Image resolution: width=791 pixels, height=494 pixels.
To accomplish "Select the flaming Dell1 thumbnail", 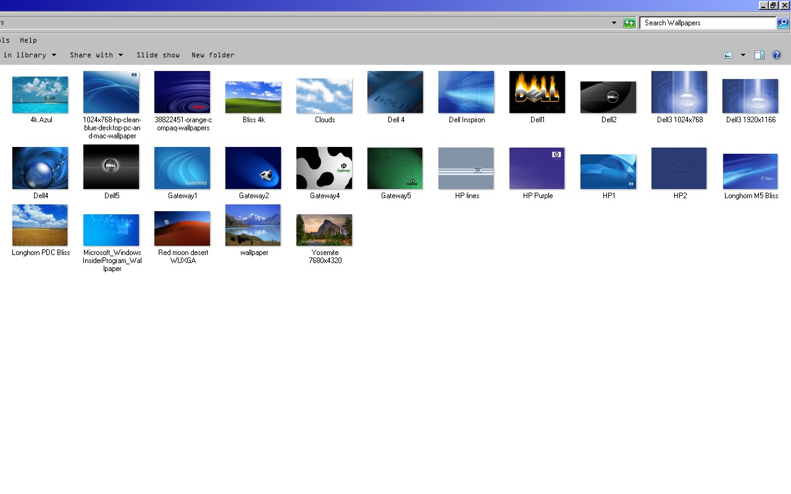I will [537, 92].
